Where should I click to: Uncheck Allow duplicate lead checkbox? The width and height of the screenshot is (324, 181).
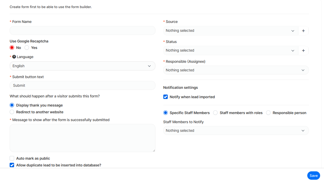[12, 165]
